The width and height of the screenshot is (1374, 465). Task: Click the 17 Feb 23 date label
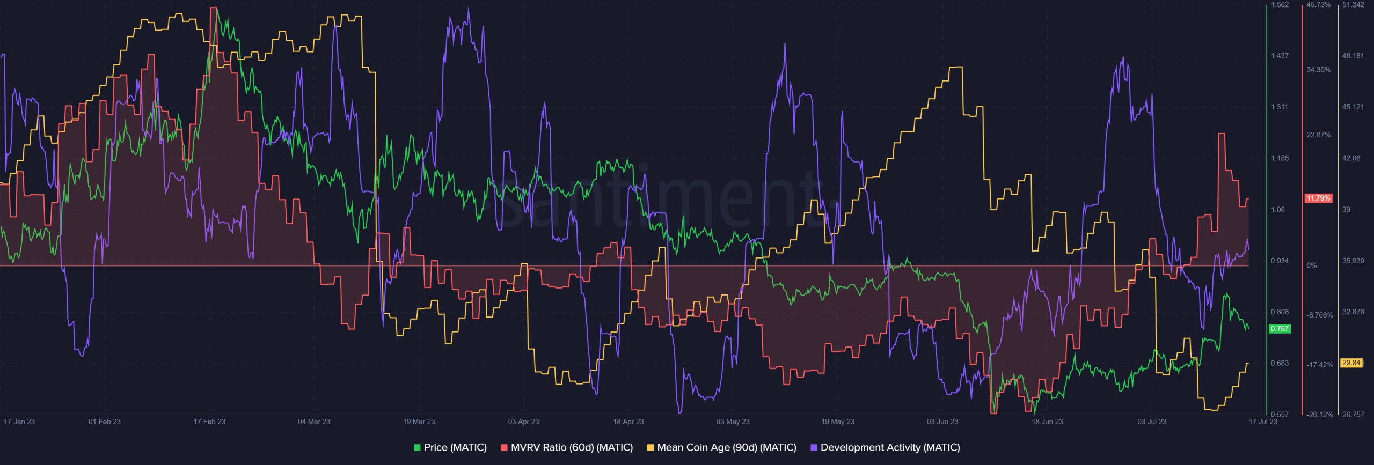coord(209,422)
